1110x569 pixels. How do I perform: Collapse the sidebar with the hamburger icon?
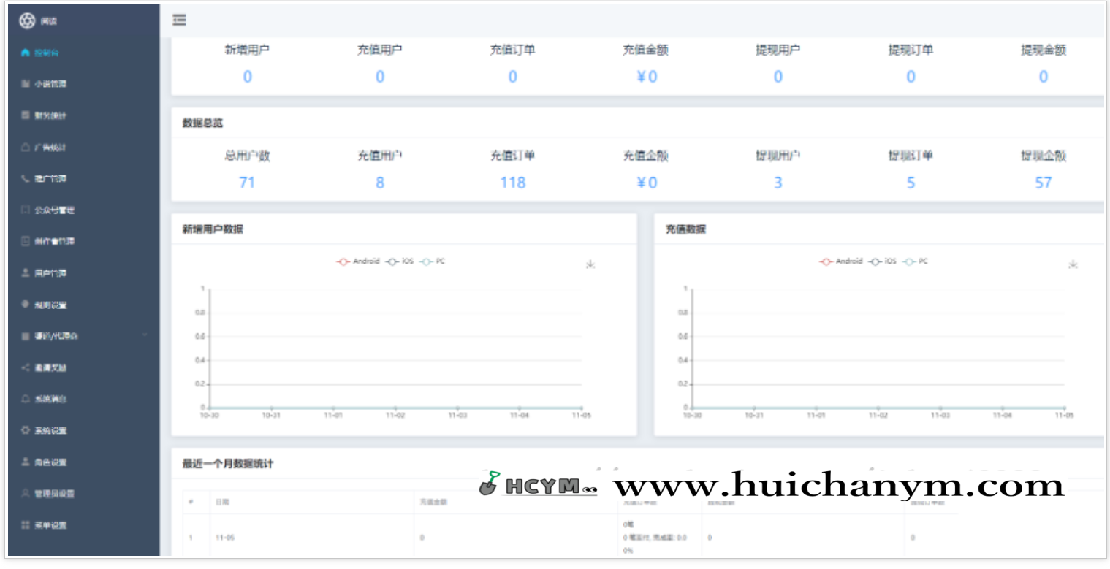[179, 20]
